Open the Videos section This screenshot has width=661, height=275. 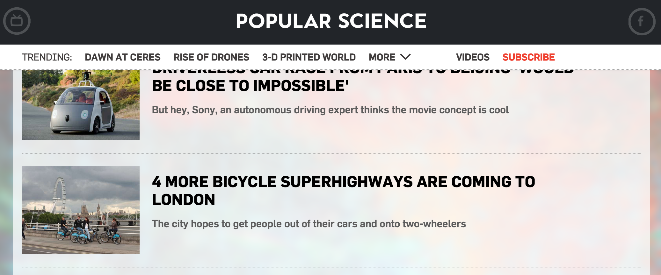(473, 57)
